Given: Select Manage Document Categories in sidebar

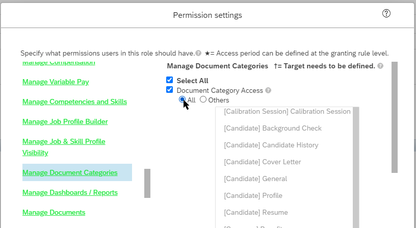Looking at the screenshot, I should click(70, 172).
